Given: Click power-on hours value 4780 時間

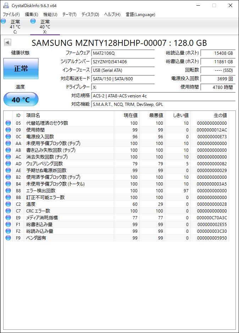Looking at the screenshot, I should point(218,87).
